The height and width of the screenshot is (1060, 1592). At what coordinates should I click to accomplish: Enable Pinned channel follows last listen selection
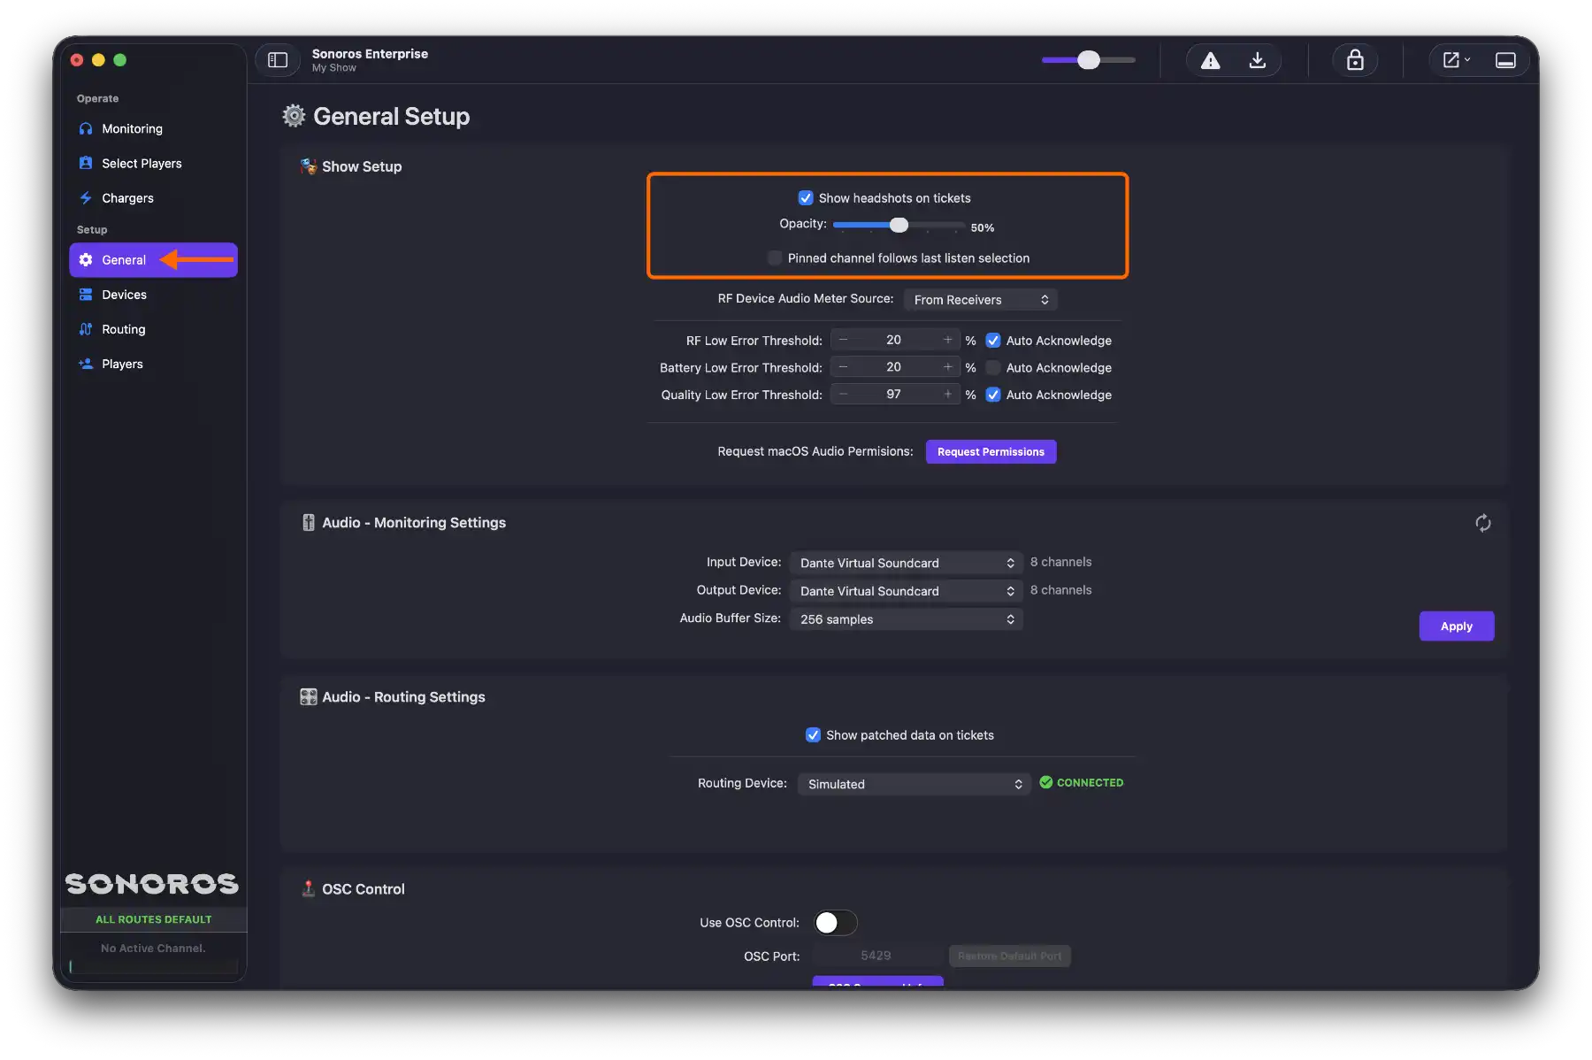[x=775, y=258]
